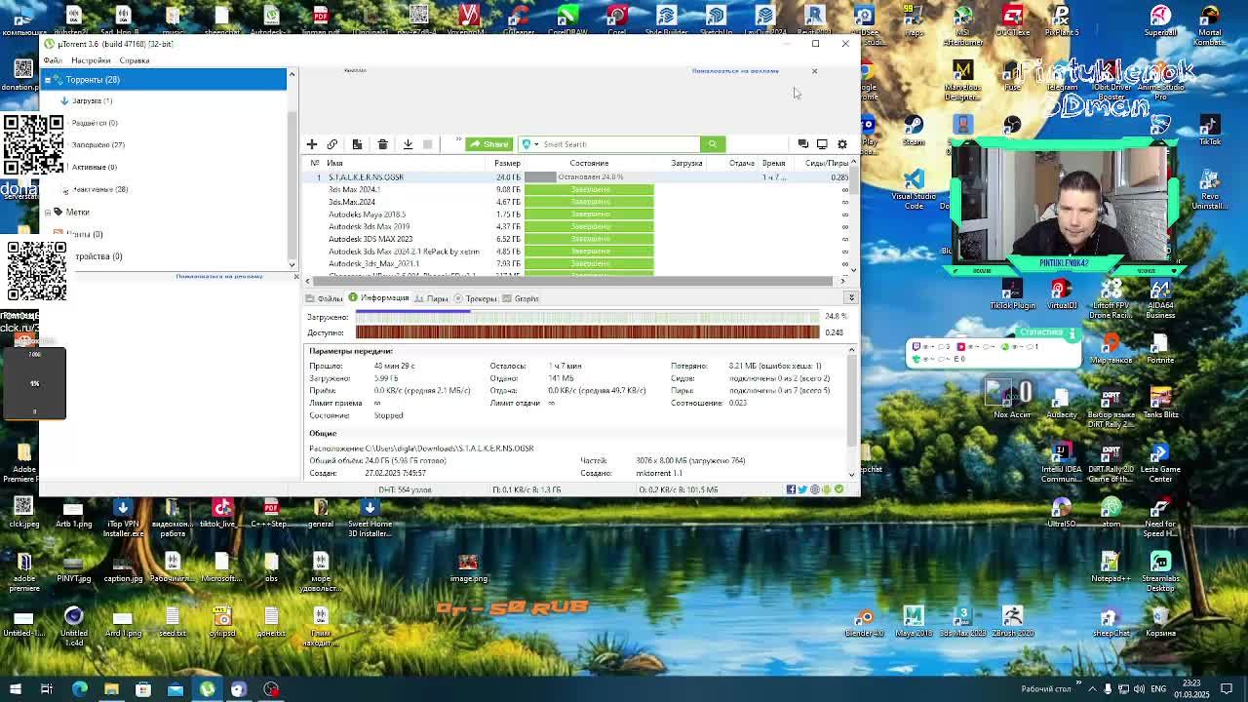Click the Create New Torrent icon

click(x=357, y=144)
